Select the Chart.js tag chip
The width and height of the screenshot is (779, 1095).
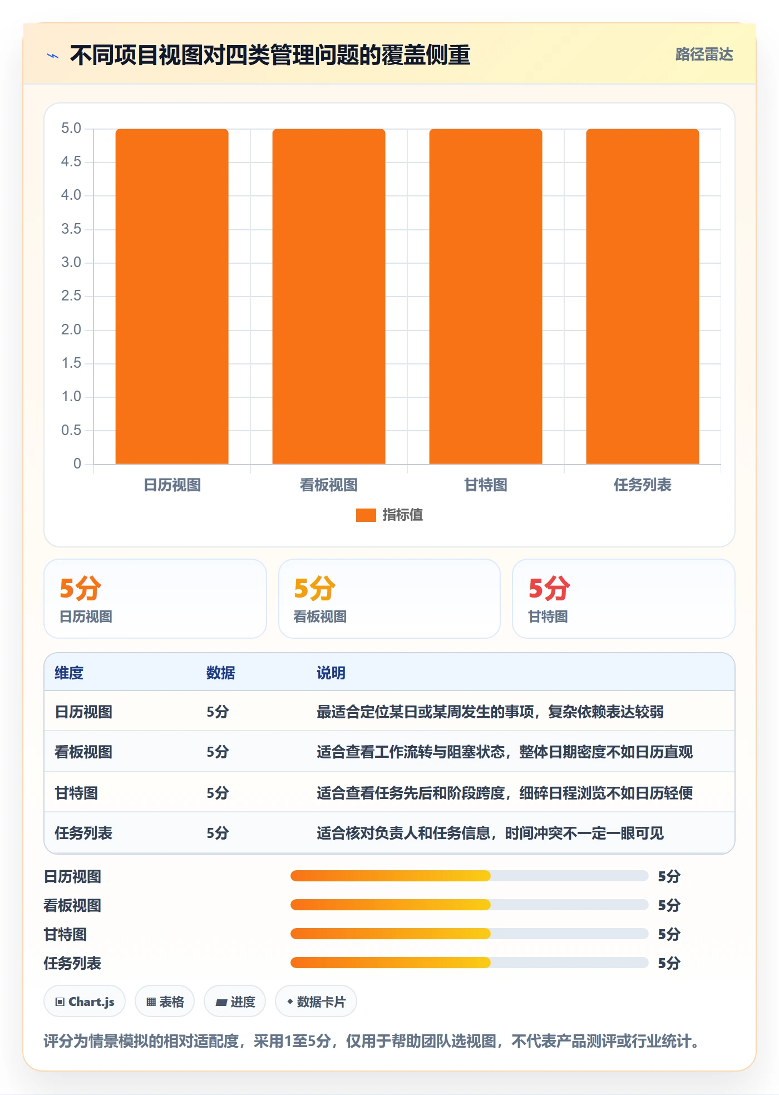click(x=85, y=1002)
